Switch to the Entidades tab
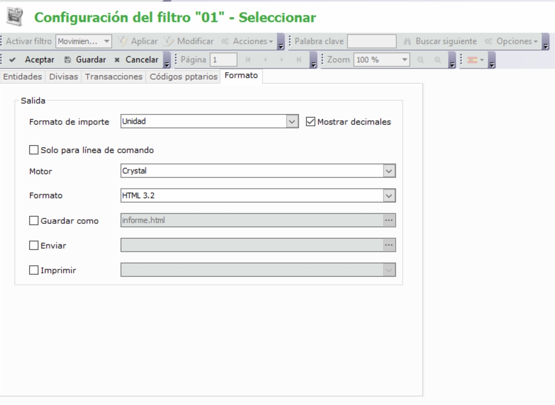The width and height of the screenshot is (555, 405). coord(23,76)
